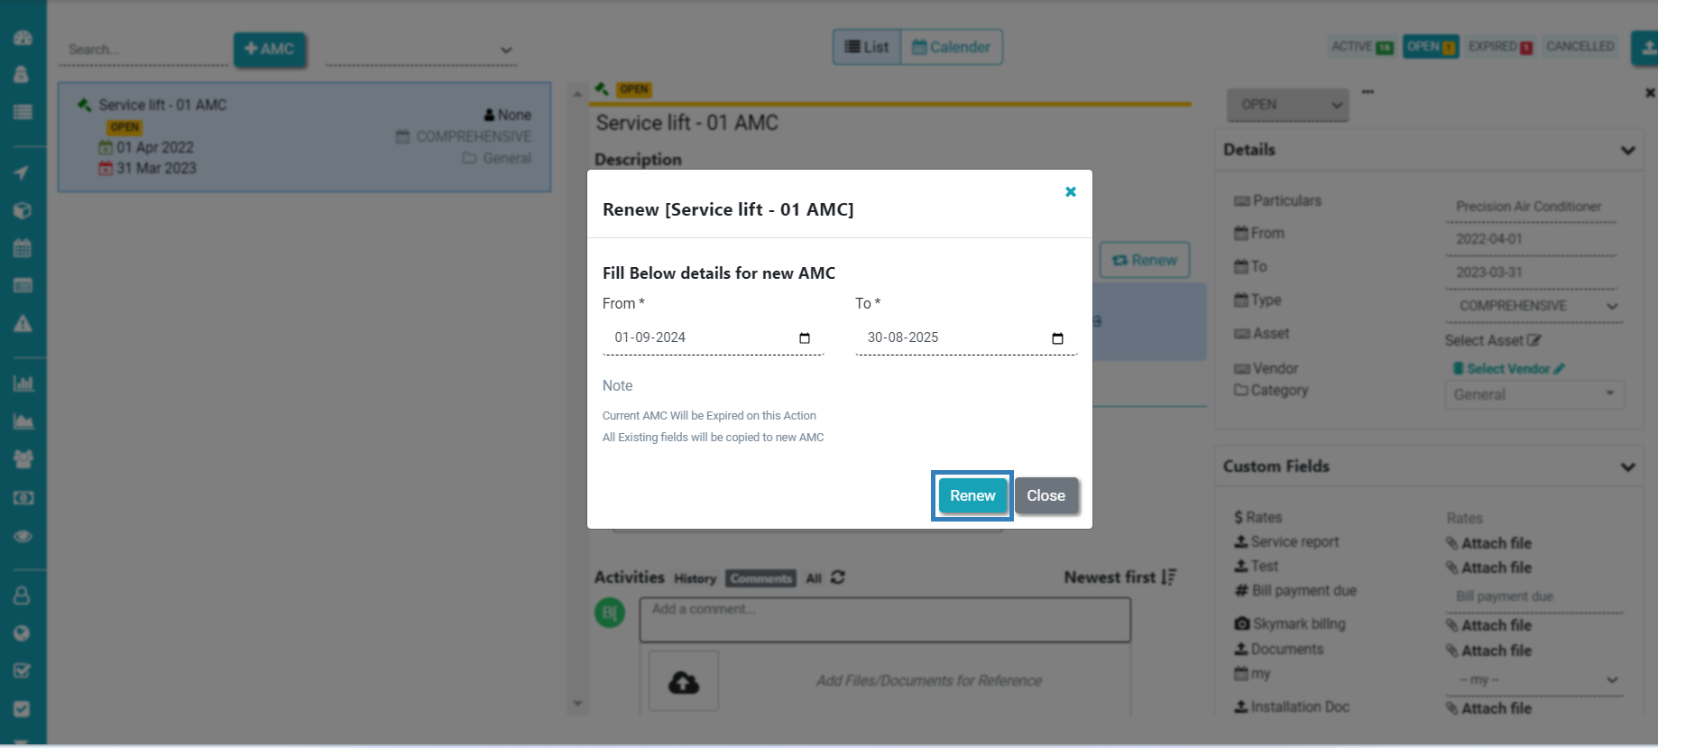This screenshot has height=748, width=1695.
Task: Filter by EXPIRED status
Action: [x=1499, y=47]
